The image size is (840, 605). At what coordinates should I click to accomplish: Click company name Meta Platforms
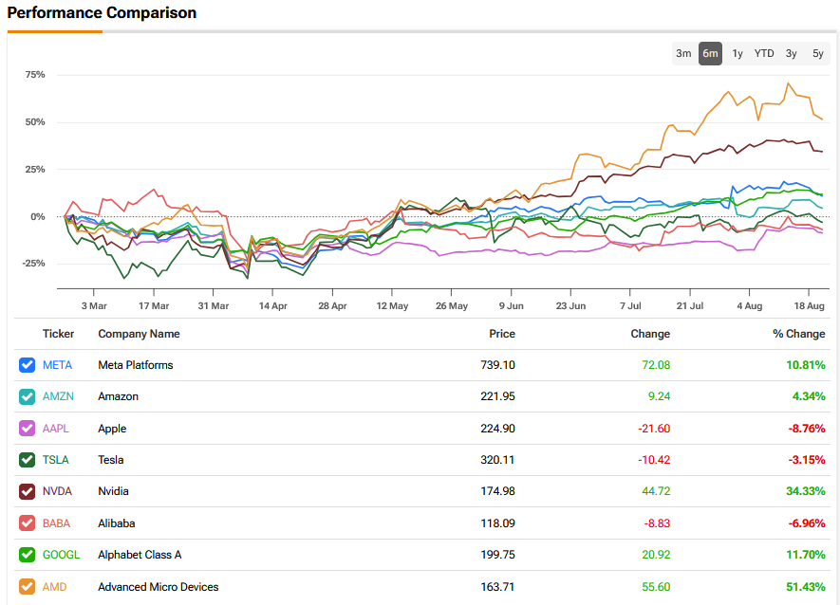click(x=136, y=365)
